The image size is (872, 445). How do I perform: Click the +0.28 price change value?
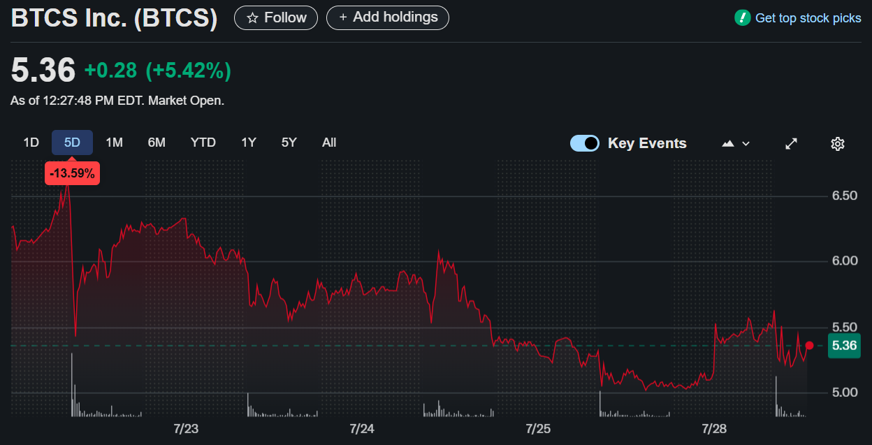pyautogui.click(x=110, y=71)
